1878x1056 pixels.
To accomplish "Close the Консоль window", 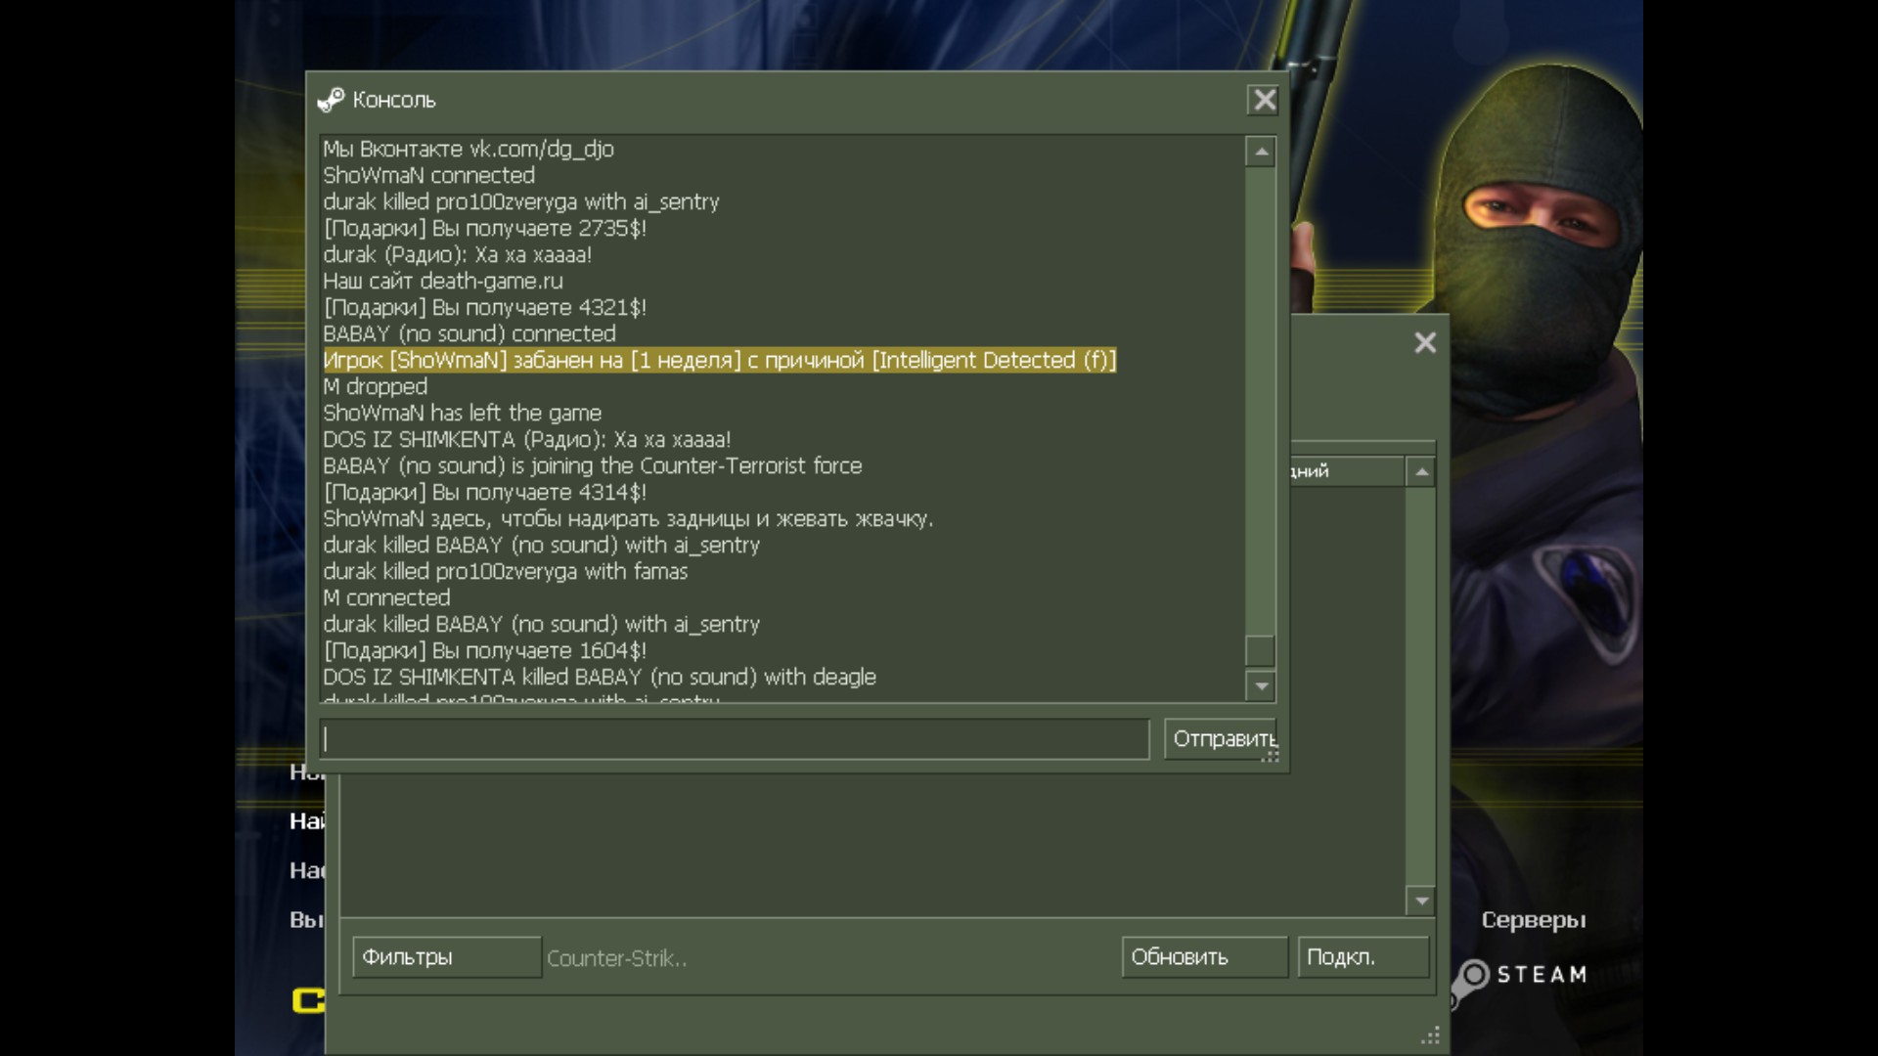I will pos(1264,100).
